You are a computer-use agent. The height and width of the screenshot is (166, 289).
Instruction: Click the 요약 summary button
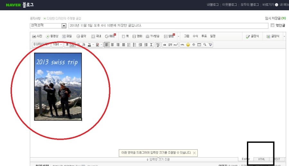170,45
